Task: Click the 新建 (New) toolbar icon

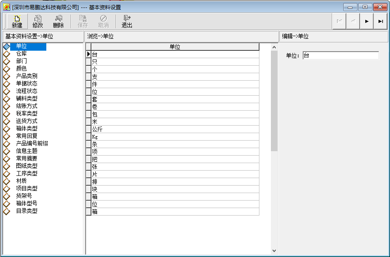Action: 17,21
